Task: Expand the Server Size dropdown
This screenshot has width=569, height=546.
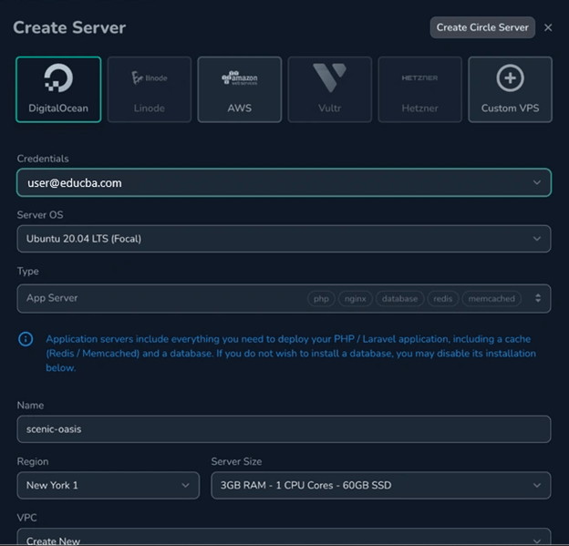Action: click(381, 486)
